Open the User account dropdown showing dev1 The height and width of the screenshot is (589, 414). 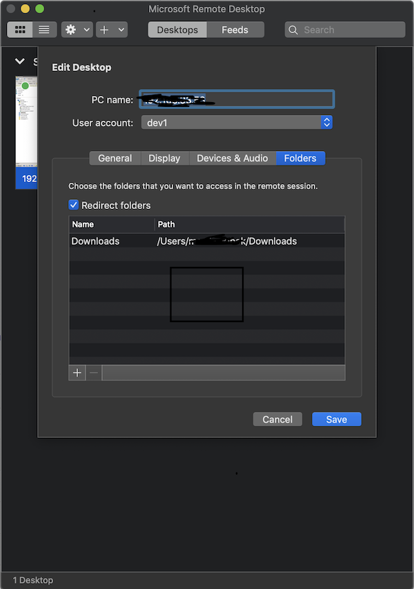237,123
